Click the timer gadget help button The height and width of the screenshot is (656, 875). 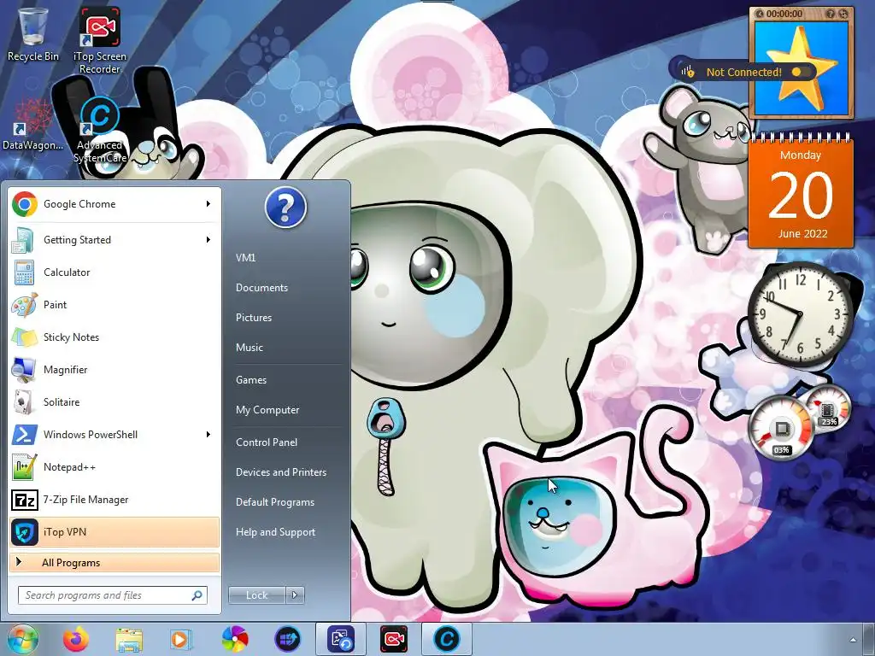click(x=831, y=14)
